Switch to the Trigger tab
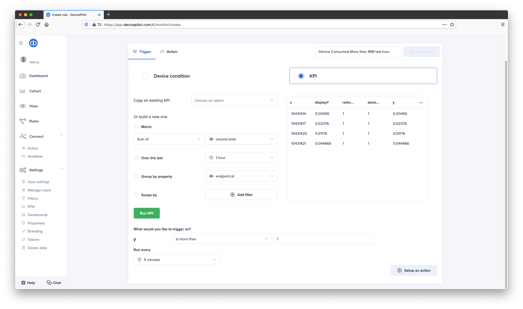Image resolution: width=523 pixels, height=309 pixels. click(x=142, y=52)
